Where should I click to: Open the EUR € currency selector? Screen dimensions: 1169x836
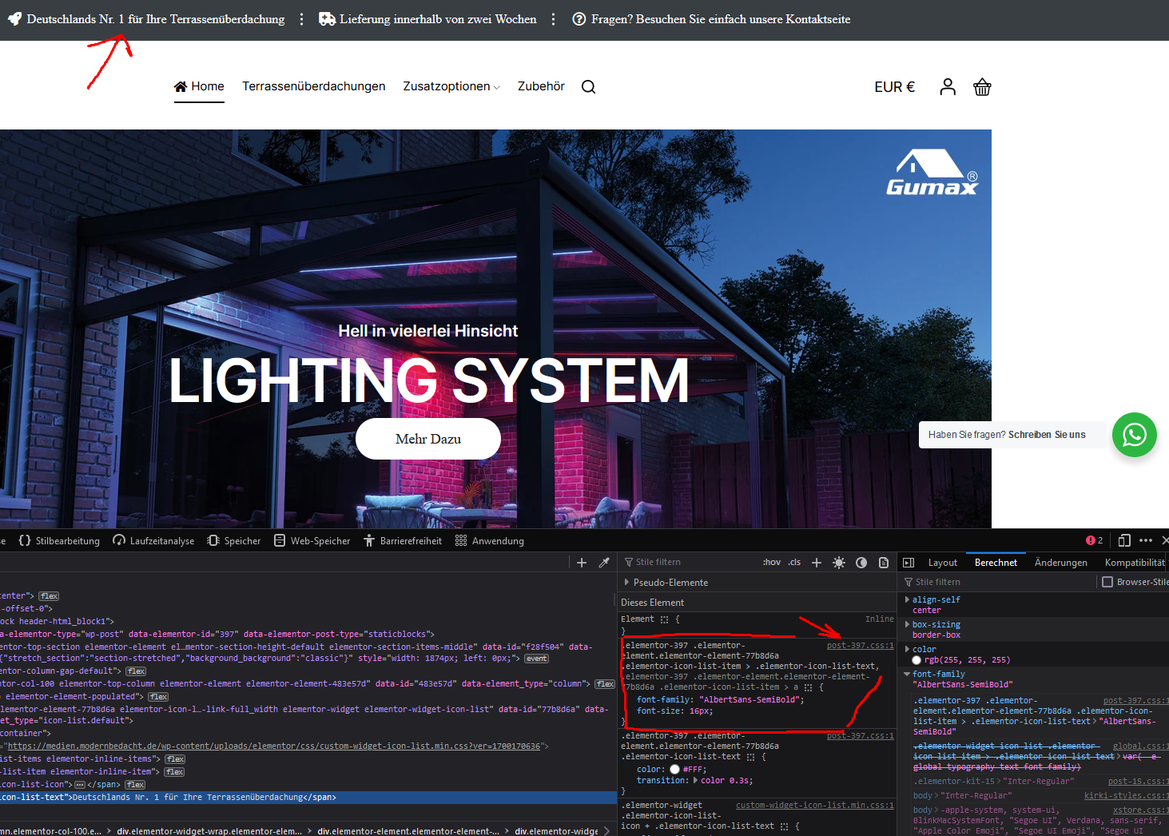click(x=895, y=87)
